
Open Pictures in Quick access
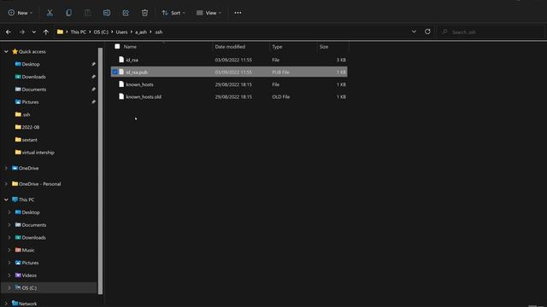click(30, 102)
